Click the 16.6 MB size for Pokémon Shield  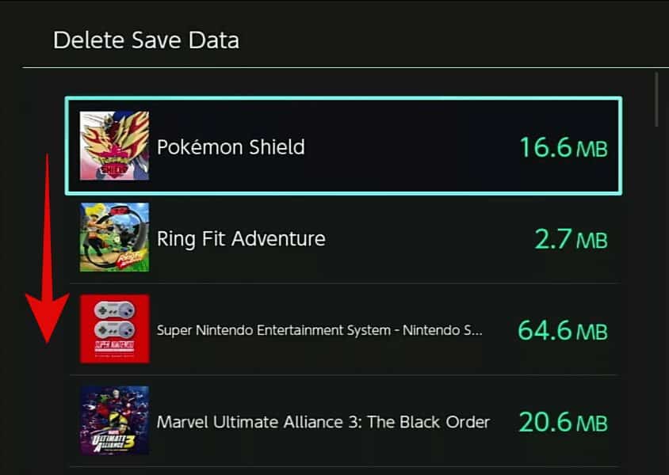(563, 147)
